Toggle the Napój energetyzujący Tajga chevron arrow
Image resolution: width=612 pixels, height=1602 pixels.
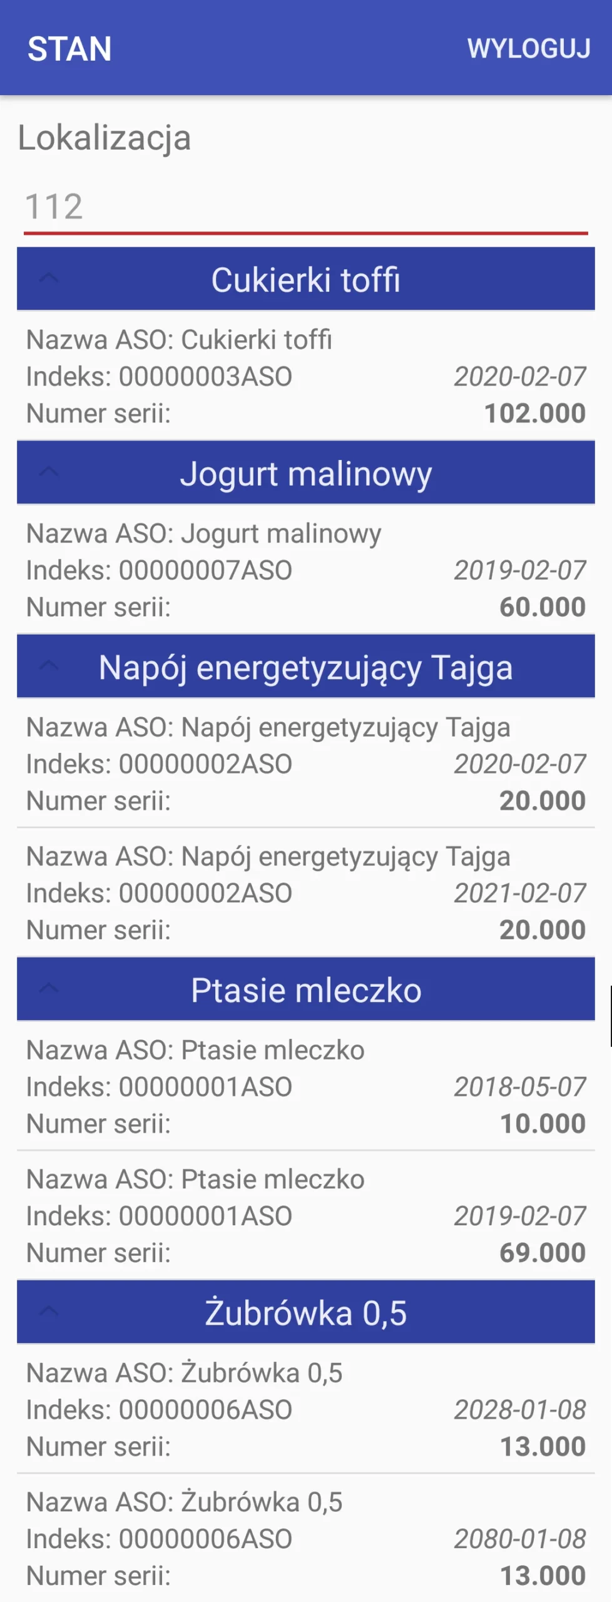coord(49,666)
